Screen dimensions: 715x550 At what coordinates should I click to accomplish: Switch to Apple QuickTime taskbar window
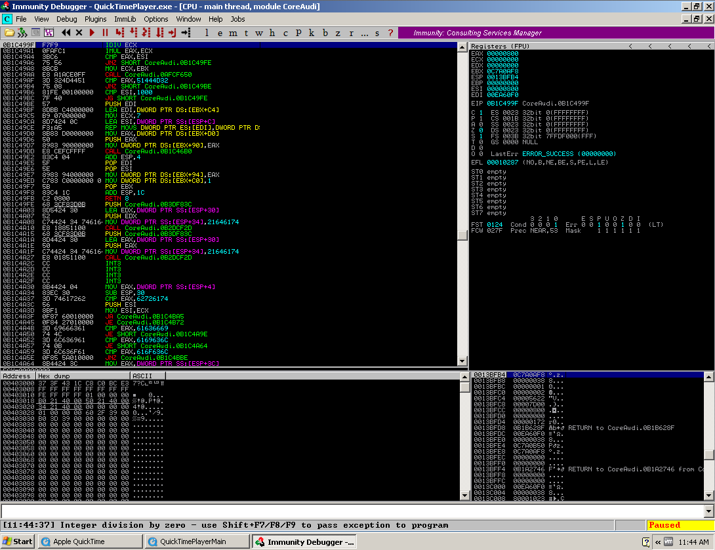pyautogui.click(x=91, y=541)
